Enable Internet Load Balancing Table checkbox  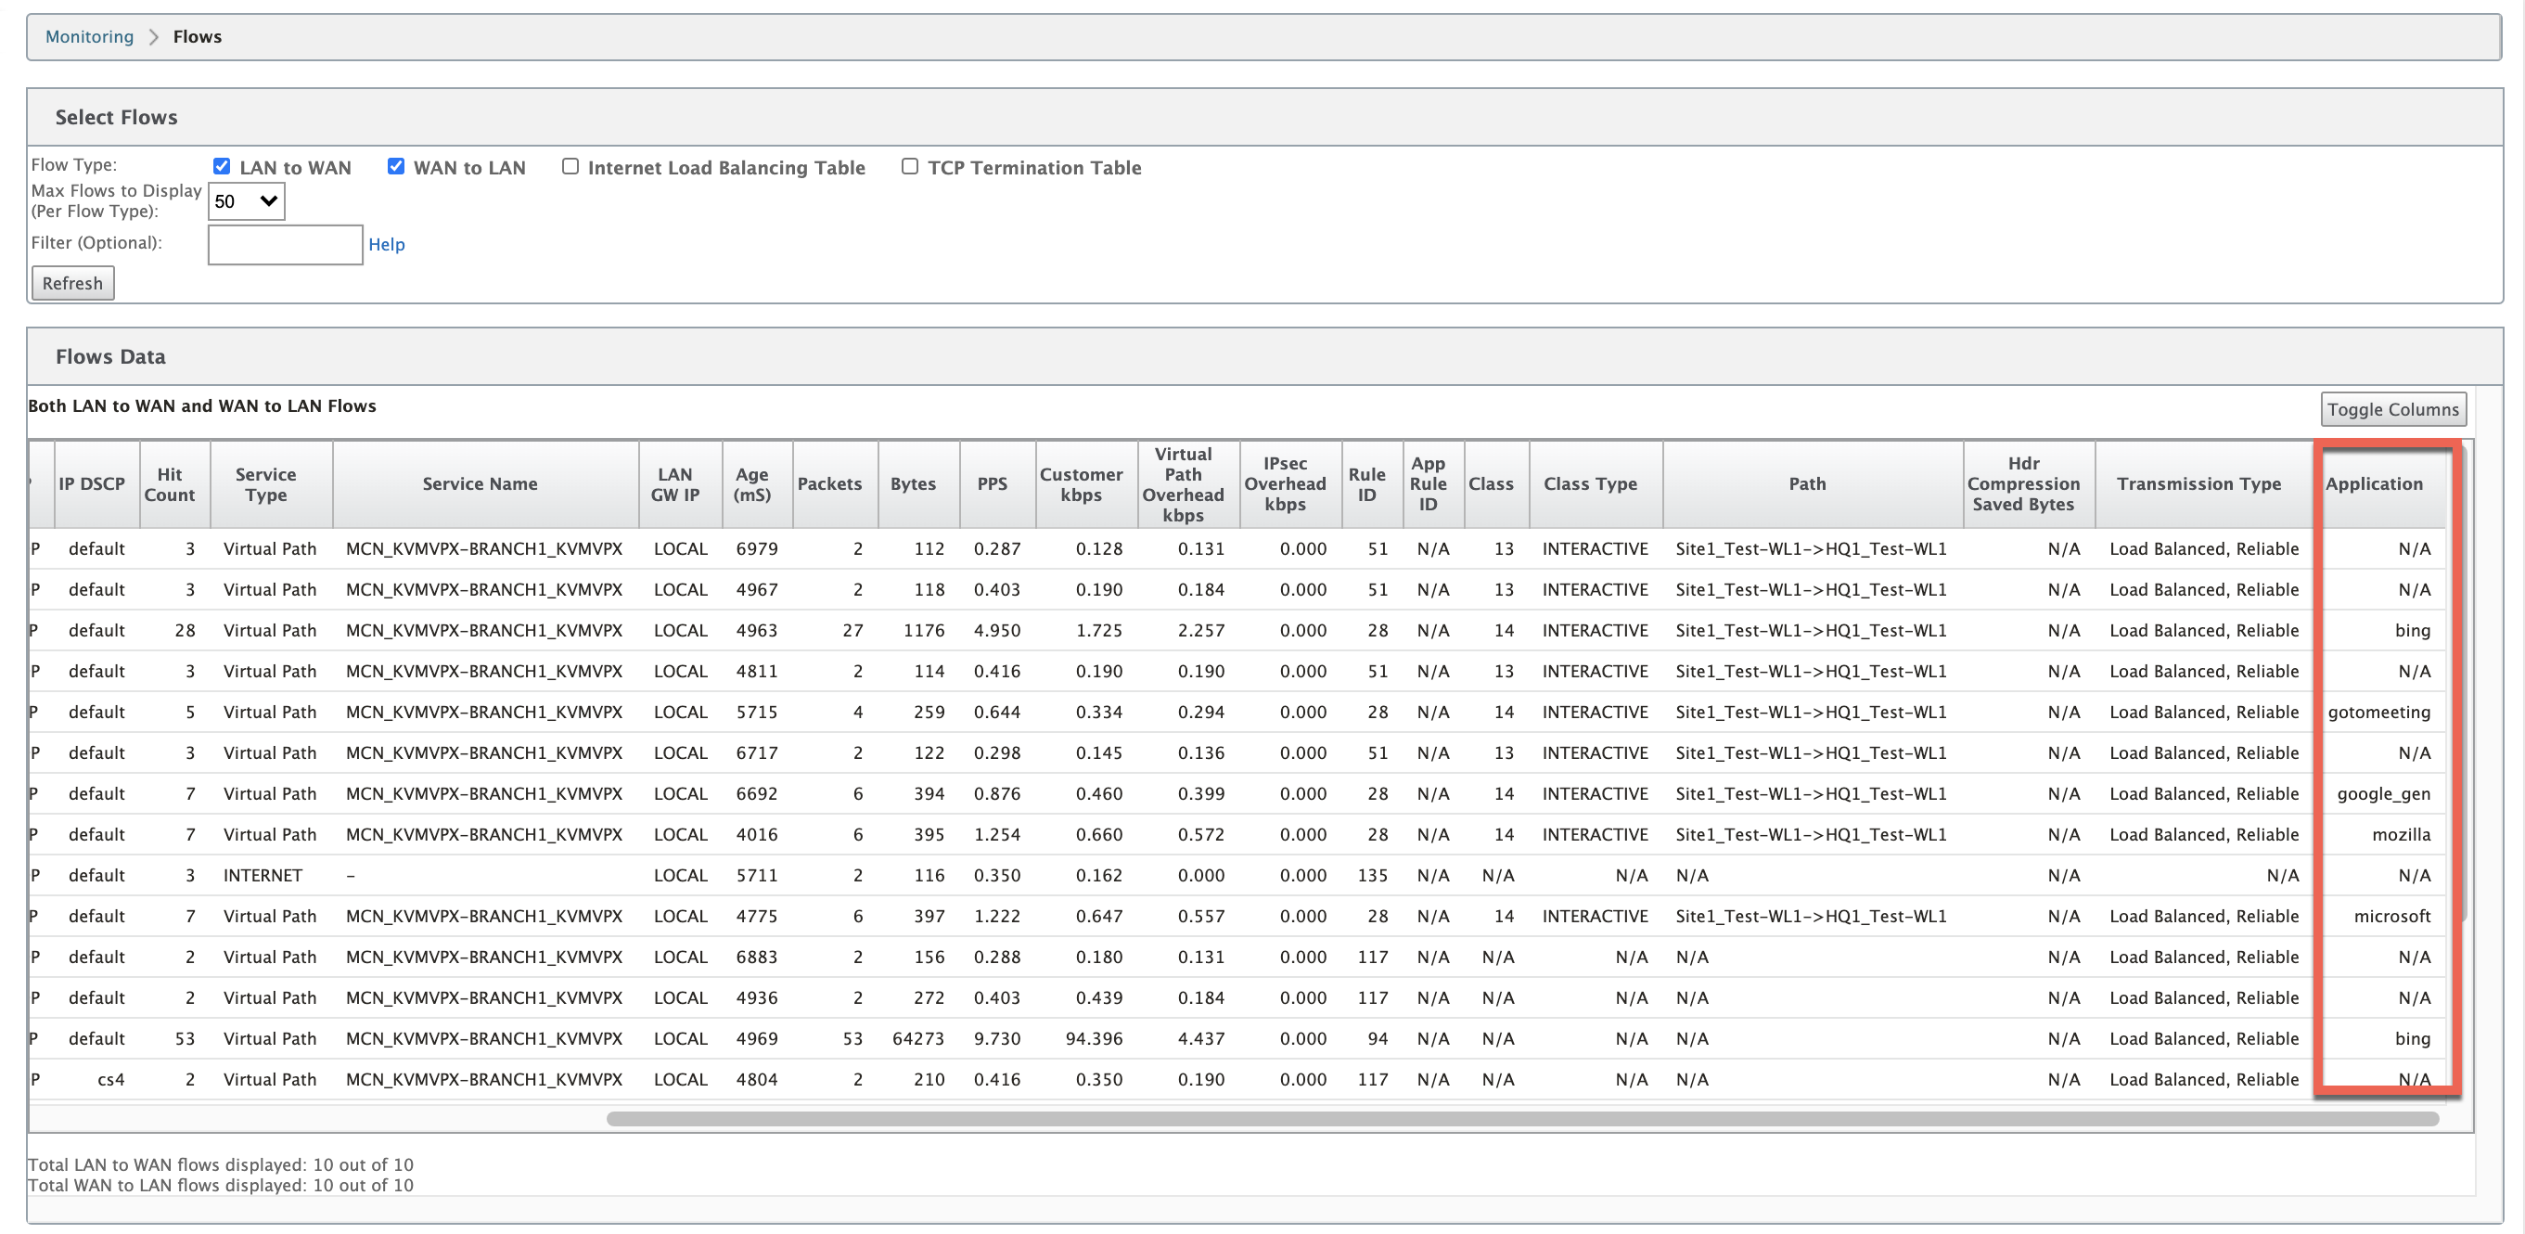tap(570, 167)
